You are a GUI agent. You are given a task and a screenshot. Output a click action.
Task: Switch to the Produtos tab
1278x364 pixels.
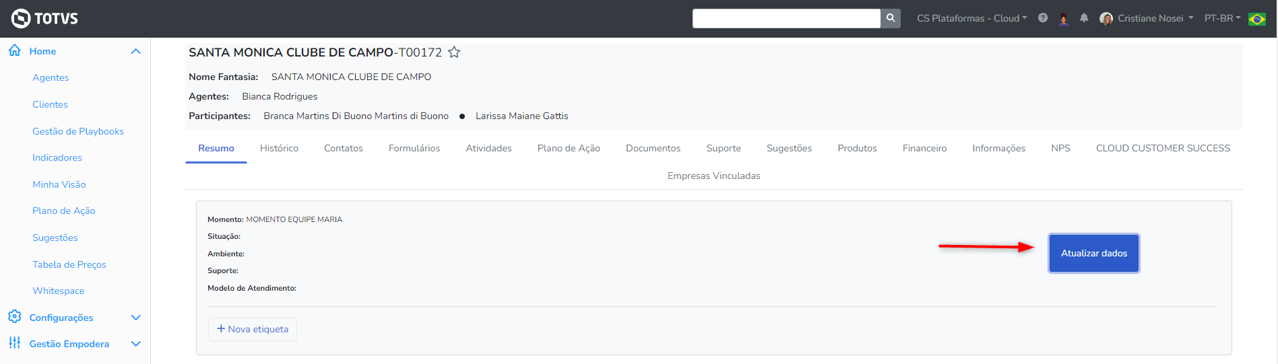tap(858, 148)
